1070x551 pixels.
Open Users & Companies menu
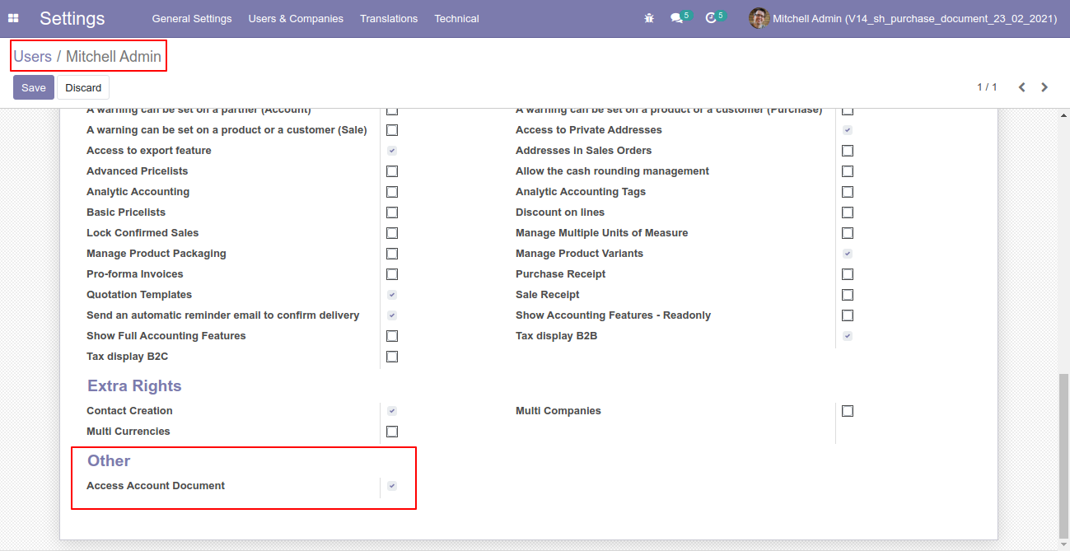pyautogui.click(x=296, y=18)
